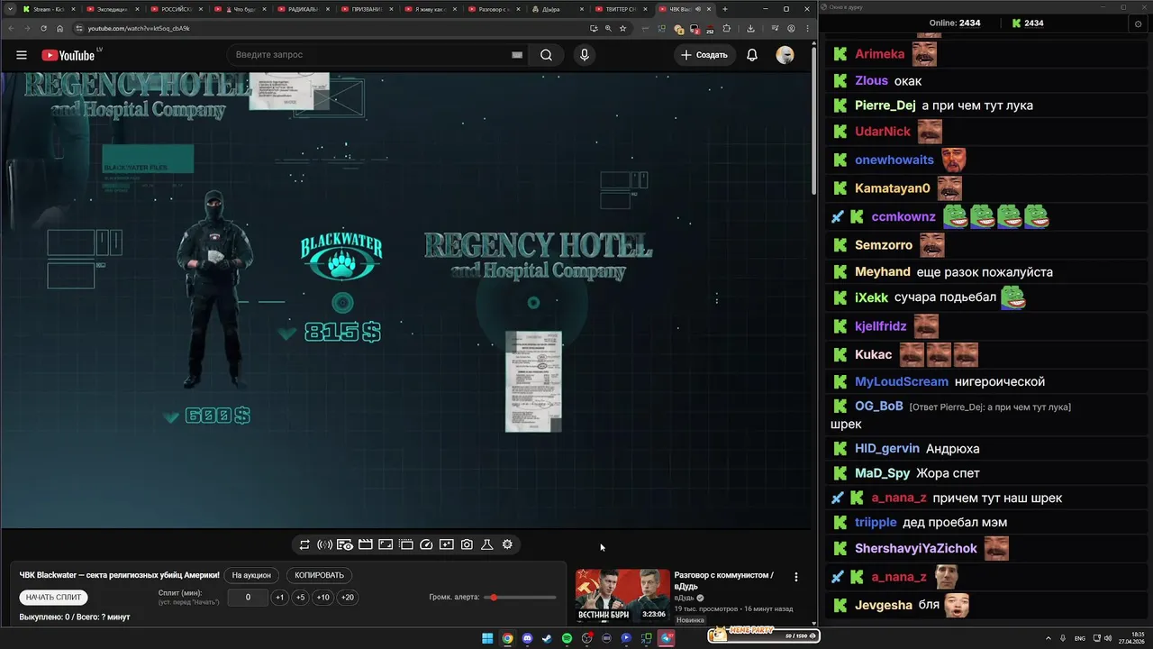Viewport: 1153px width, 649px height.
Task: Switch to the РОССИЙСКИЙ tab
Action: [x=177, y=9]
